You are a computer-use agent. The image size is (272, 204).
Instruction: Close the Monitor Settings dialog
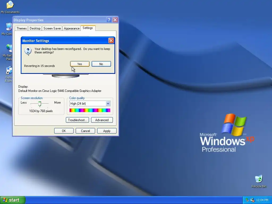[111, 41]
